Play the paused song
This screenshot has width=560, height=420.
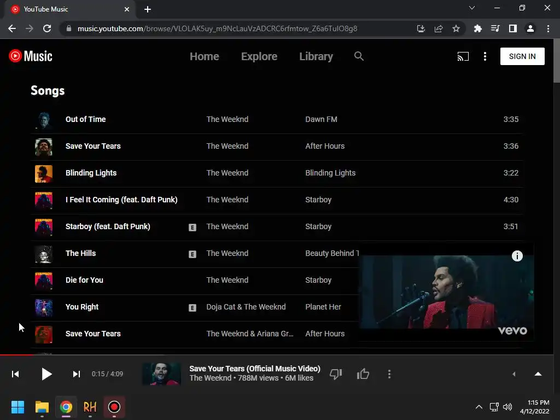(46, 374)
